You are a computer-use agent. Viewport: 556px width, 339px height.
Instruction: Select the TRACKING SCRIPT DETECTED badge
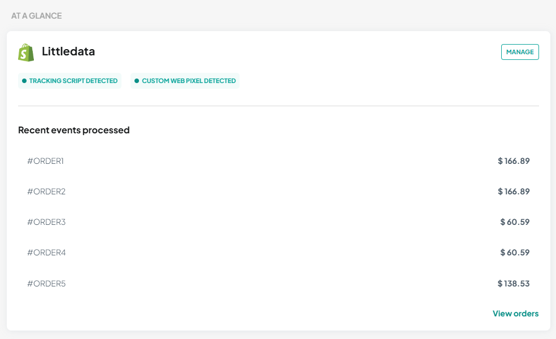pyautogui.click(x=70, y=81)
